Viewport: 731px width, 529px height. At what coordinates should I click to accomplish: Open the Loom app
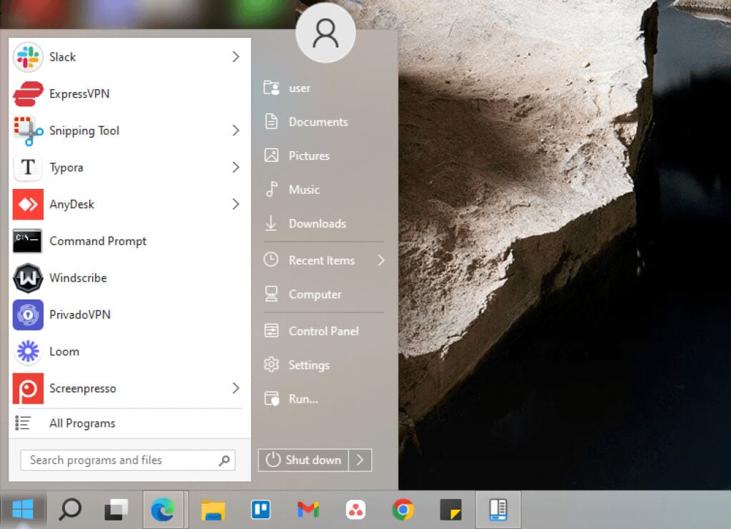point(64,351)
